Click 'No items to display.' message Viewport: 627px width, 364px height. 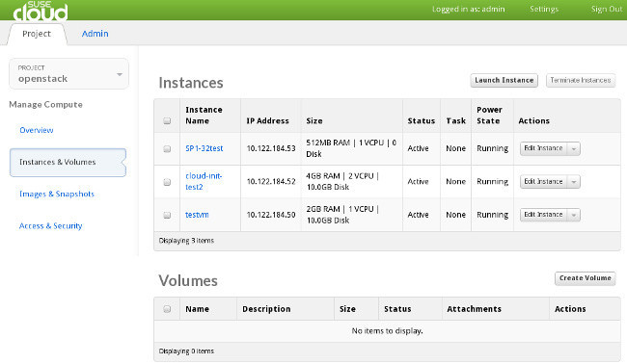click(387, 331)
